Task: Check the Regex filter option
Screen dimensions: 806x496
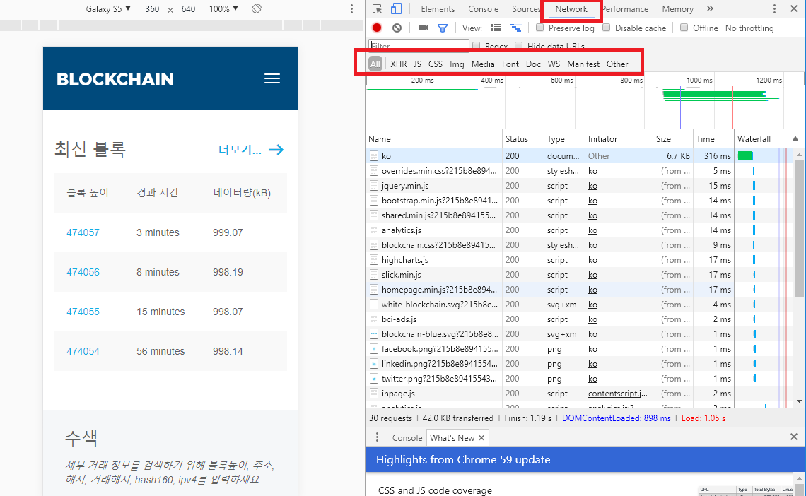Action: [476, 45]
